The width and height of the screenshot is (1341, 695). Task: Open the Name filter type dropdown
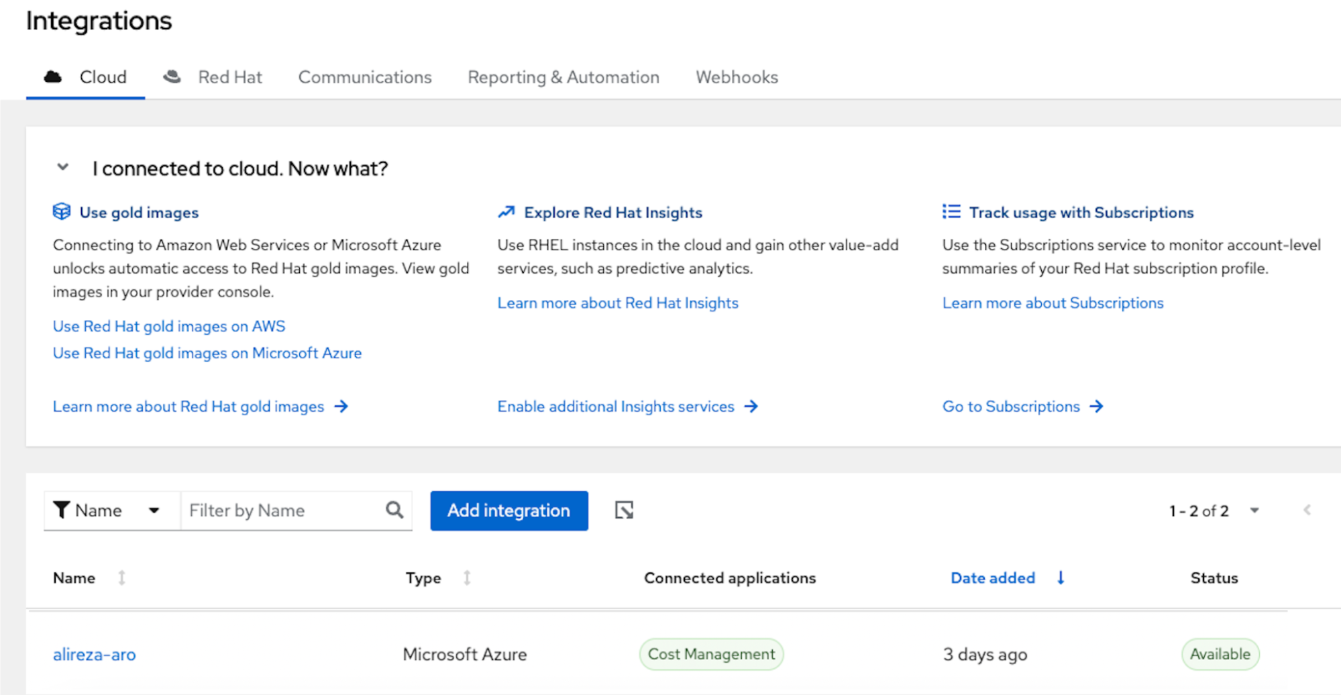112,511
